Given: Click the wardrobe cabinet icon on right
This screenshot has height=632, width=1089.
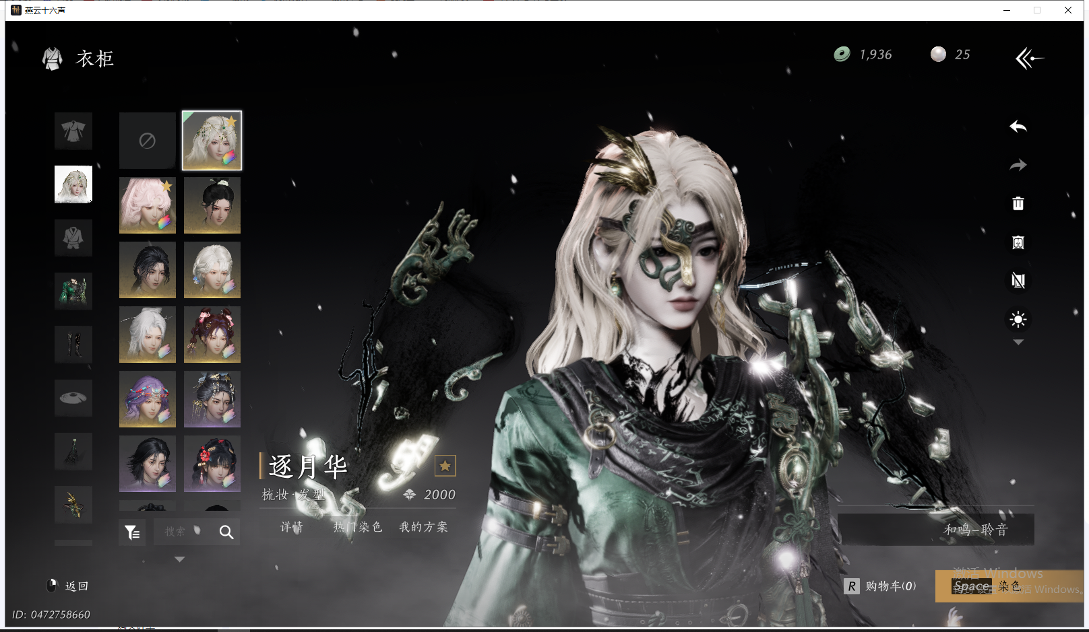Looking at the screenshot, I should pyautogui.click(x=1018, y=242).
